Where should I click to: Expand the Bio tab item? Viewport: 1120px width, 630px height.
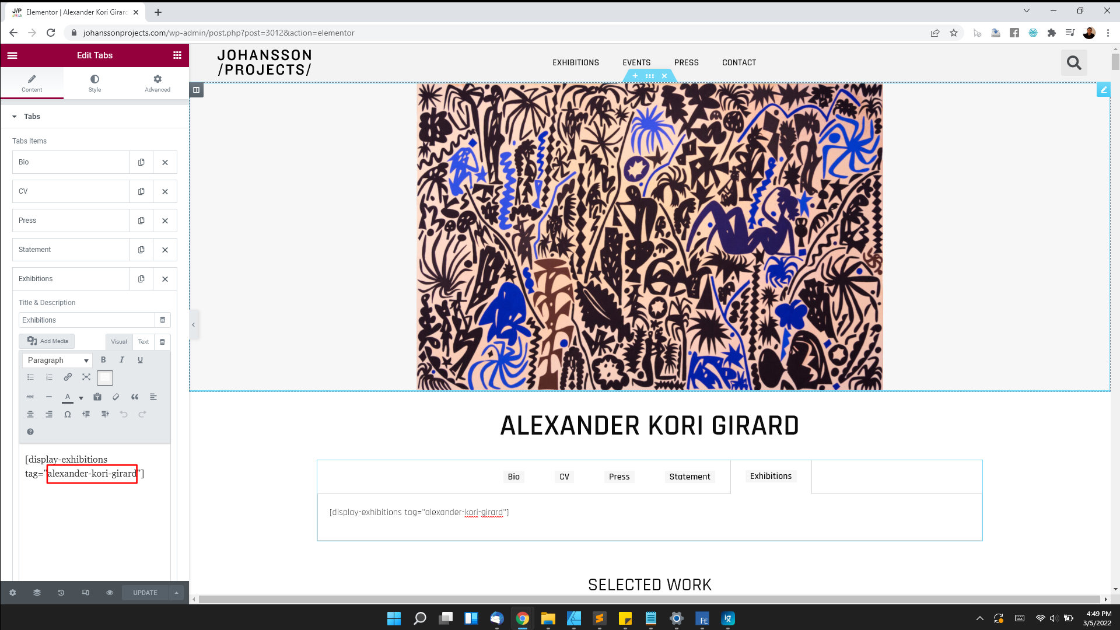[71, 162]
